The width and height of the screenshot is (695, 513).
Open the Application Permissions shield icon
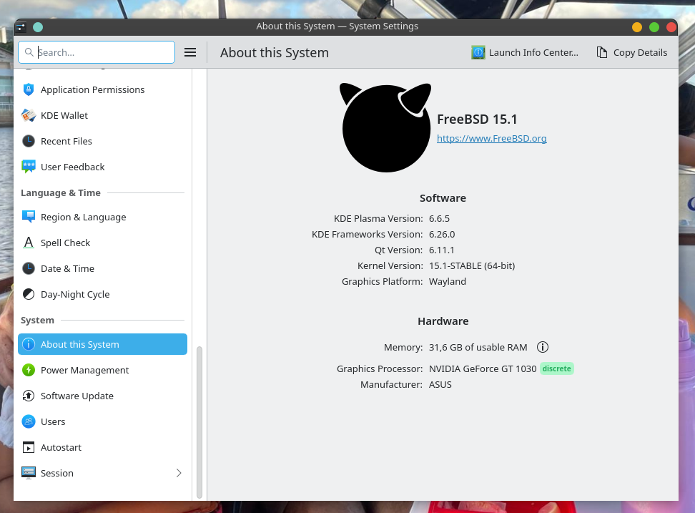(x=29, y=89)
